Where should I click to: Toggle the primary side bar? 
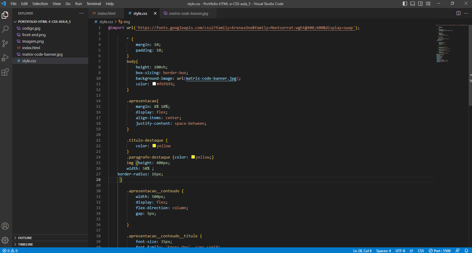405,4
